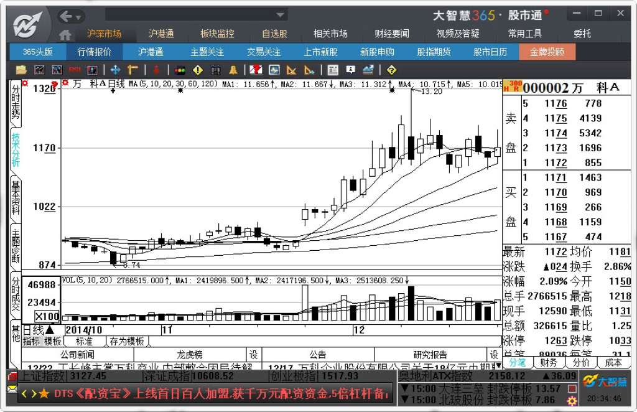The height and width of the screenshot is (412, 637).
Task: Click the yellow exclamation warning diamond icon
Action: 197,70
